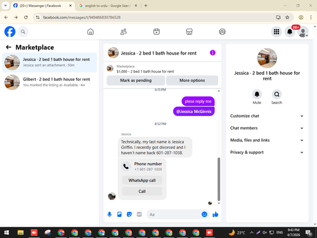Go back using the Marketplace back arrow
317x238 pixels.
click(x=8, y=47)
